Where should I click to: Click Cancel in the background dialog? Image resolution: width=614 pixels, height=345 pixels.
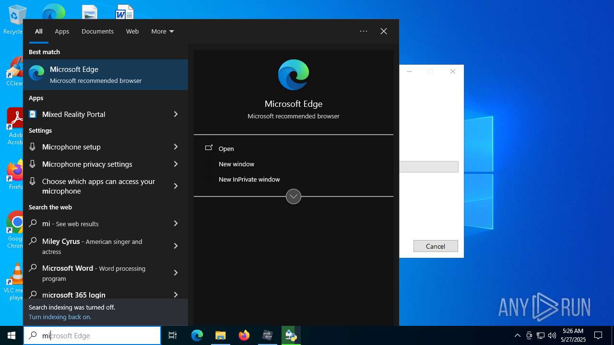pos(436,246)
